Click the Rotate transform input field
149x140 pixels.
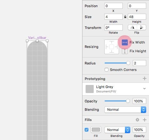coord(113,28)
